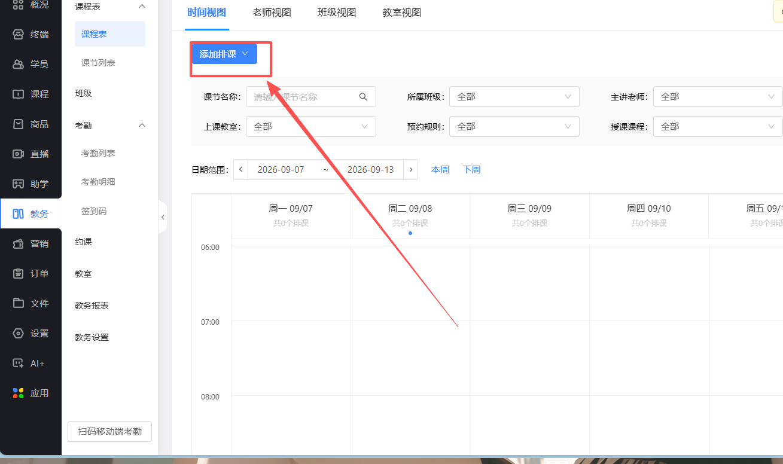Open 教务报表 in the sidebar

[x=92, y=306]
